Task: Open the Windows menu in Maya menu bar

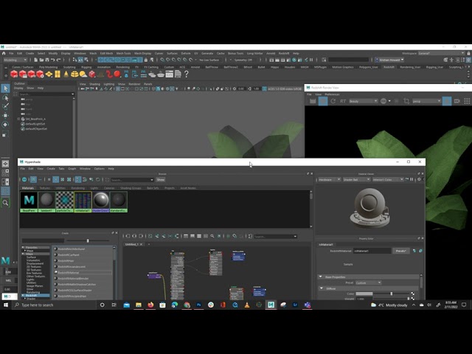Action: [80, 53]
